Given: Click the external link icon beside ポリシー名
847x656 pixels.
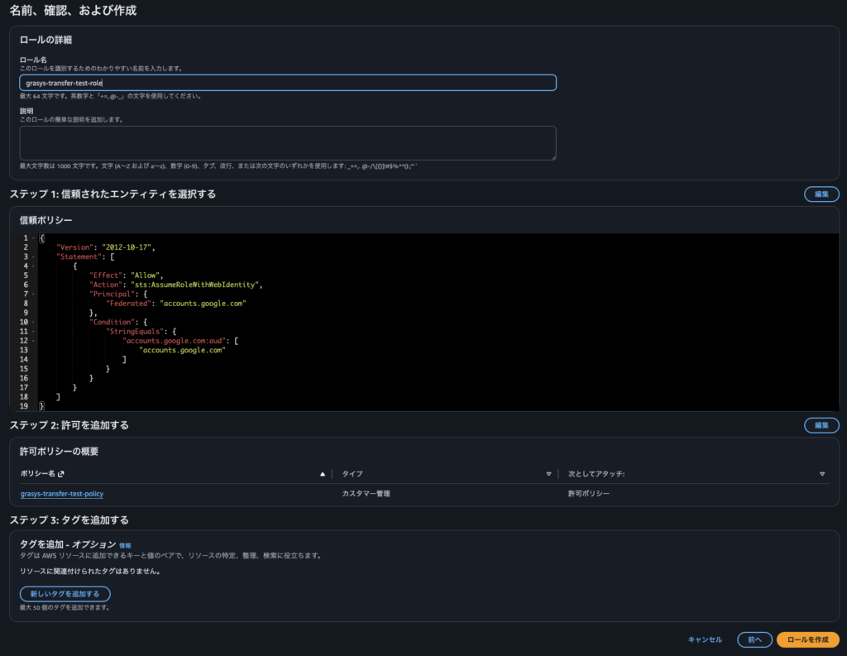Looking at the screenshot, I should pyautogui.click(x=60, y=474).
